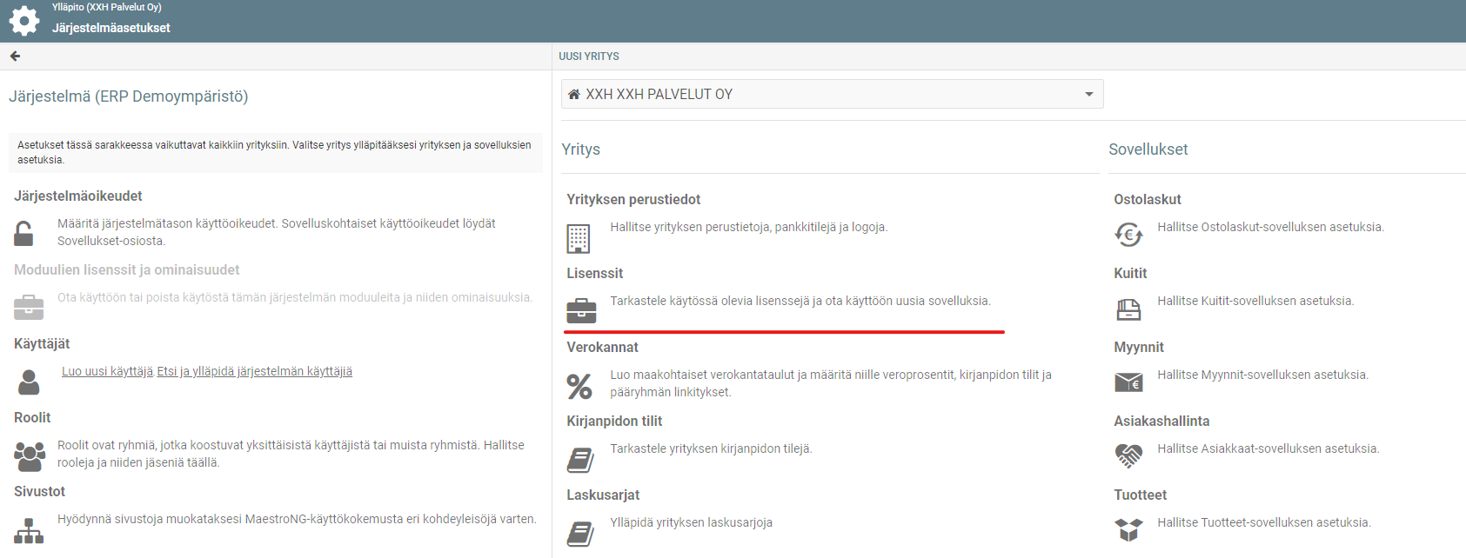Click the sitemap Sivustot icon
This screenshot has height=558, width=1466.
point(29,530)
